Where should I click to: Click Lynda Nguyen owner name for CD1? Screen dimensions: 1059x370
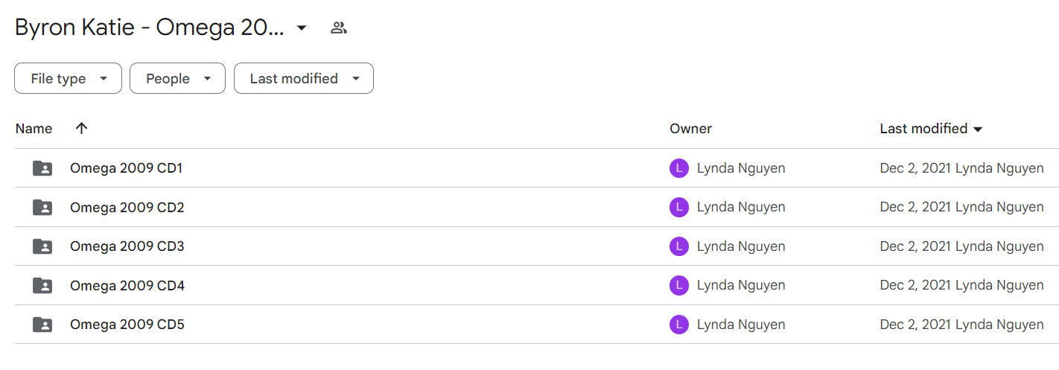(x=741, y=168)
